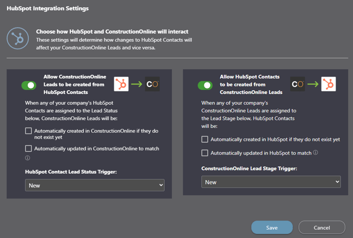353x238 pixels.
Task: Check Automatically created in HubSpot option
Action: click(x=205, y=139)
